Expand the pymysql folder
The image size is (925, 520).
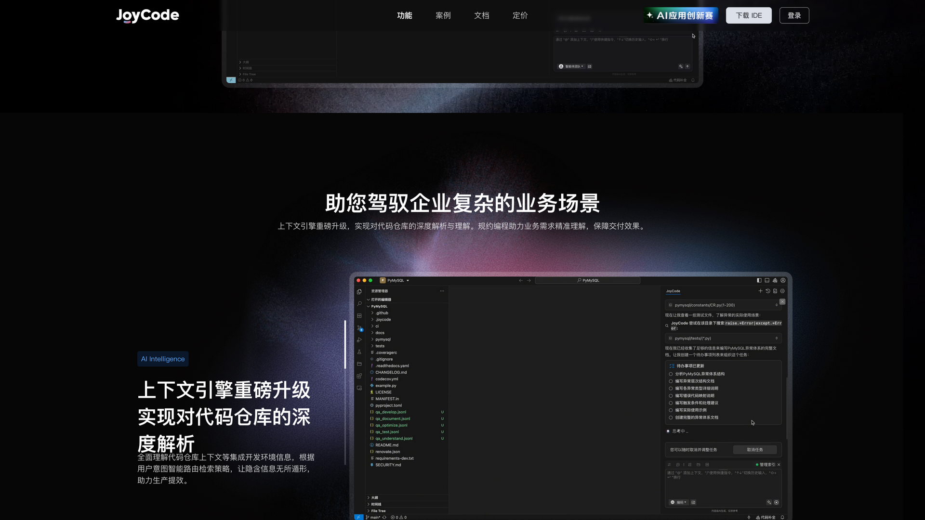point(382,339)
